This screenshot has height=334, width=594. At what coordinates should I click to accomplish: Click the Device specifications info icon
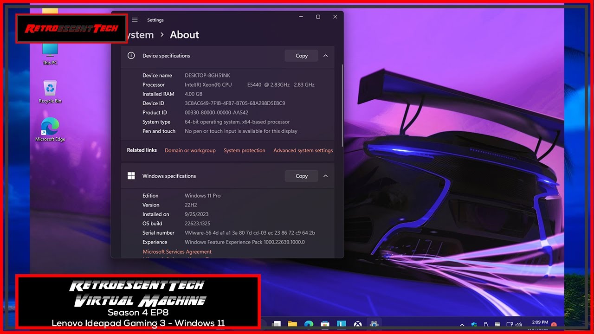tap(131, 56)
